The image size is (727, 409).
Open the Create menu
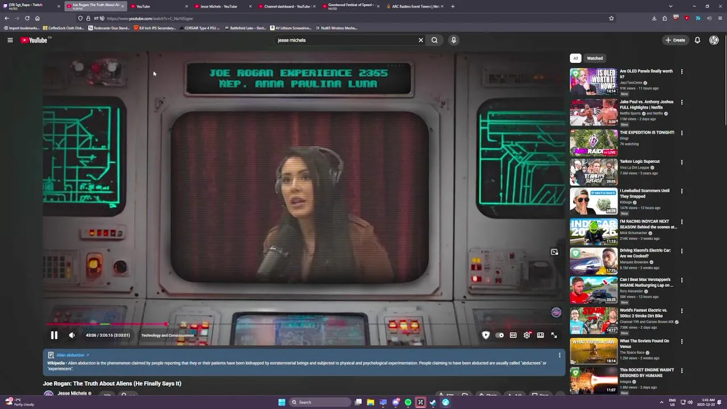(675, 40)
